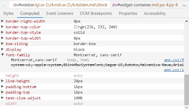Expand the border-top-color property
This screenshot has width=189, height=110.
(x=2, y=27)
